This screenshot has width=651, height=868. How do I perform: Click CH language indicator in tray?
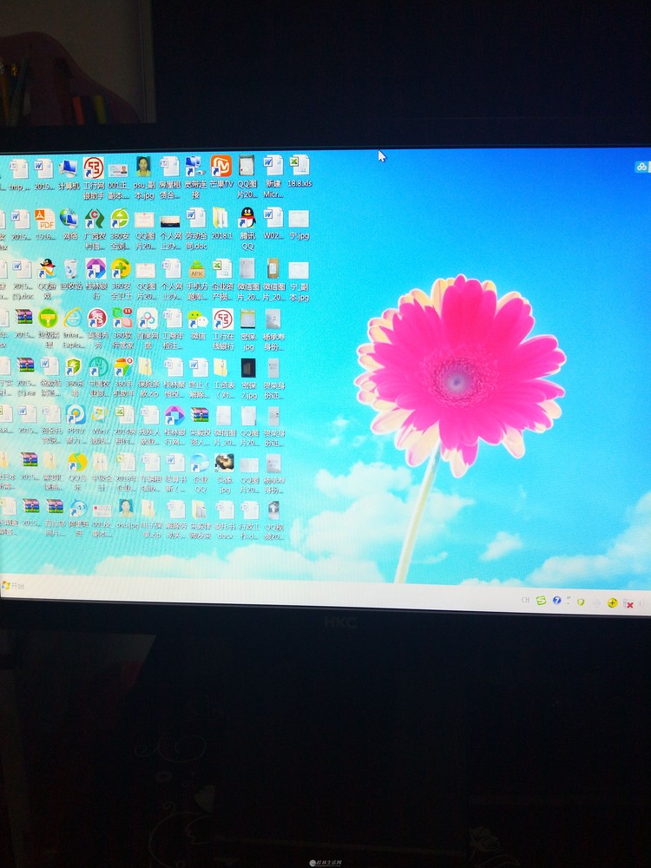tap(525, 600)
